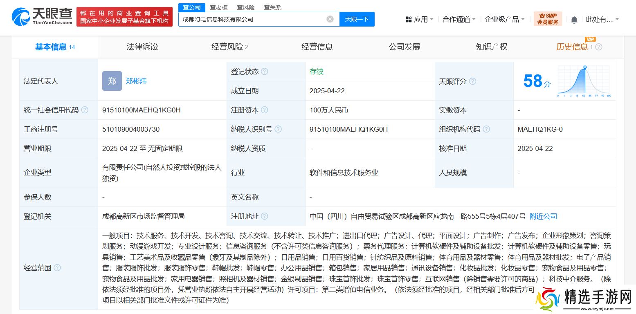Open the 合作通道 dropdown
Image resolution: width=636 pixels, height=314 pixels.
click(459, 19)
